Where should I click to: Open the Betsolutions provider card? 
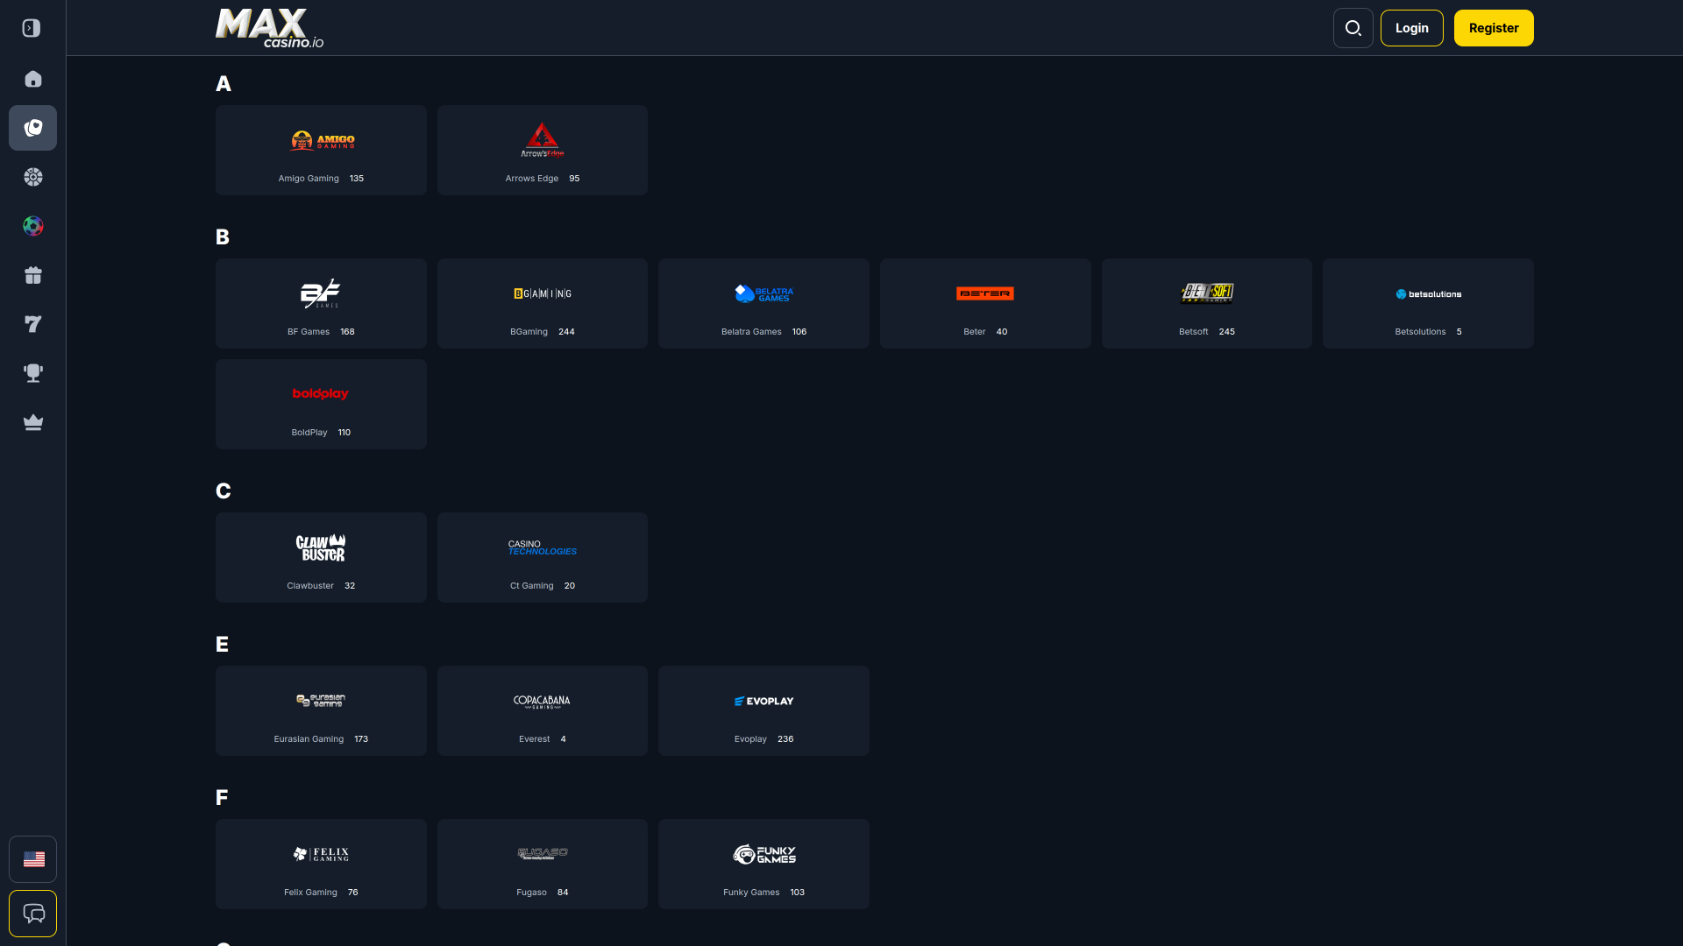coord(1429,304)
